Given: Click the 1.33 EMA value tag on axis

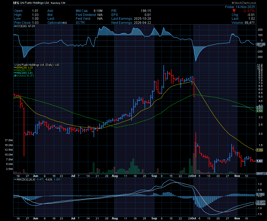Looking at the screenshot, I should pos(259,150).
